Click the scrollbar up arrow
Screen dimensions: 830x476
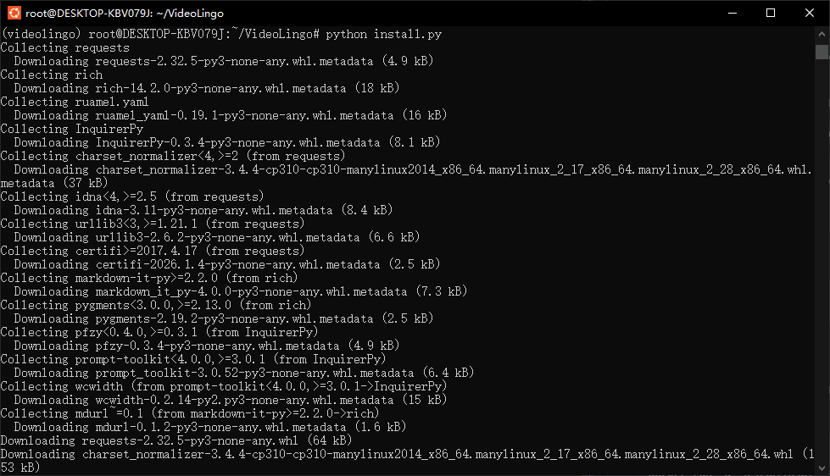(x=822, y=34)
